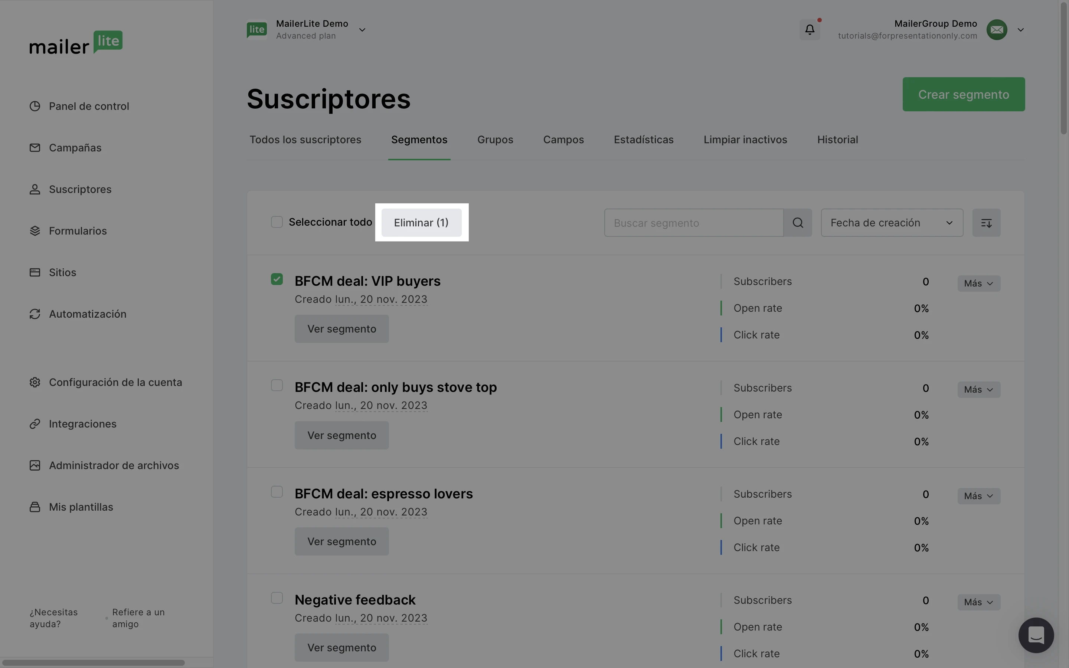Click the Crear segmento button
The height and width of the screenshot is (668, 1069).
tap(963, 95)
